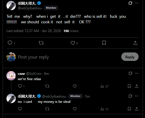
Task: Open the @SolCnnr profile link
Action: 34,74
